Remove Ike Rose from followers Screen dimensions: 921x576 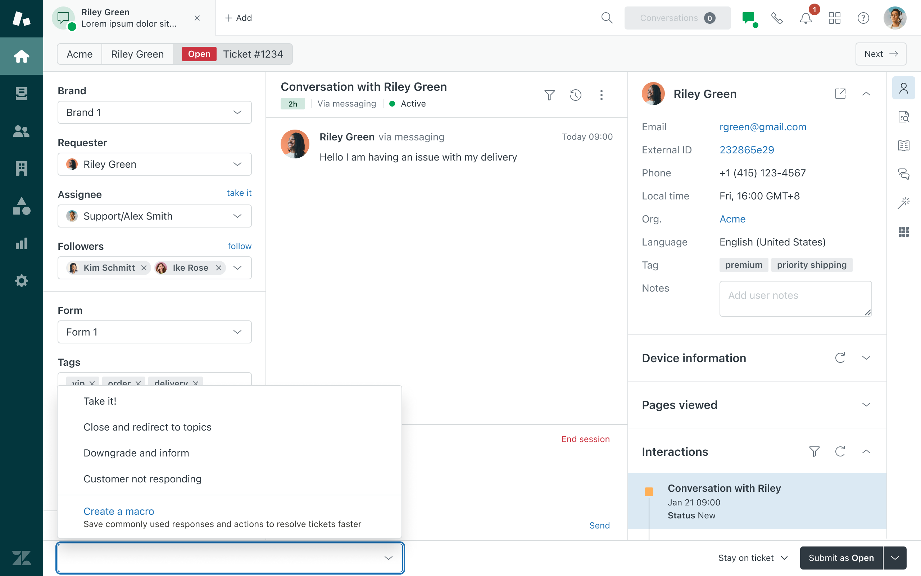tap(219, 268)
